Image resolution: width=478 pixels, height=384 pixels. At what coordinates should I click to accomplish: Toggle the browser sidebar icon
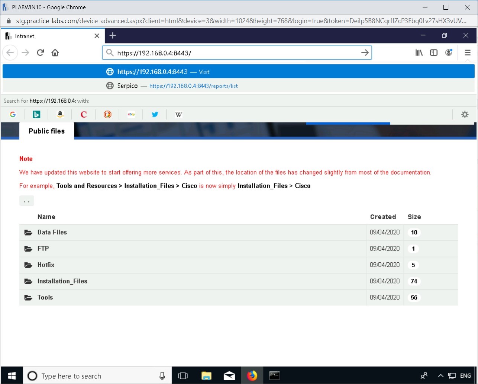[433, 52]
